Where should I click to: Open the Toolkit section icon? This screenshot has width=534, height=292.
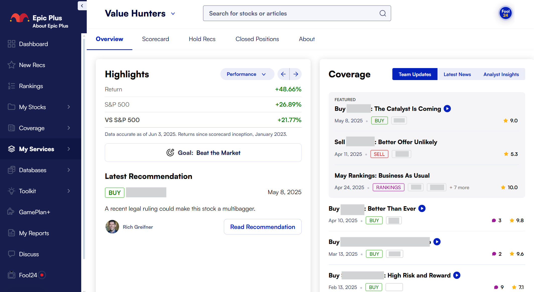[x=12, y=191]
